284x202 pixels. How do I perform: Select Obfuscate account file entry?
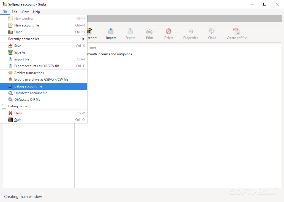coord(44,93)
